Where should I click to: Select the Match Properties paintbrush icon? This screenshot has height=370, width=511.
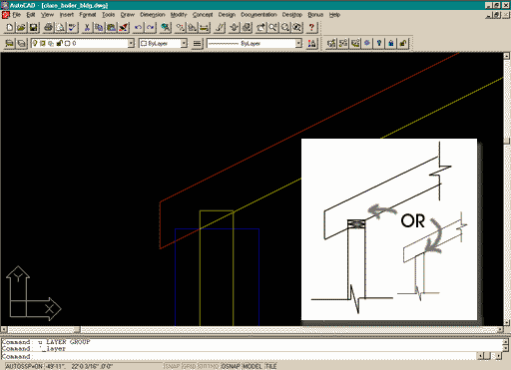tap(124, 28)
